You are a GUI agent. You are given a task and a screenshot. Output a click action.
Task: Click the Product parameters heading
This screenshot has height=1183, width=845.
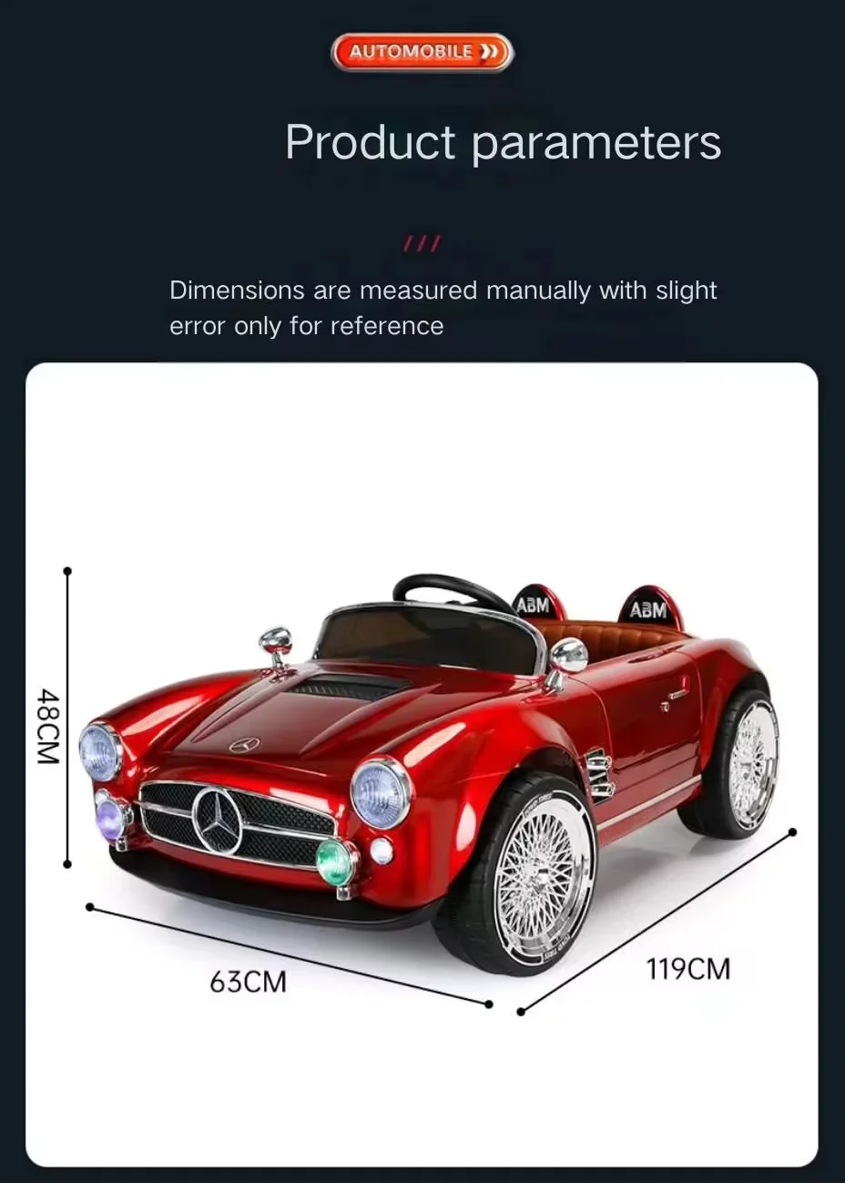[x=503, y=143]
